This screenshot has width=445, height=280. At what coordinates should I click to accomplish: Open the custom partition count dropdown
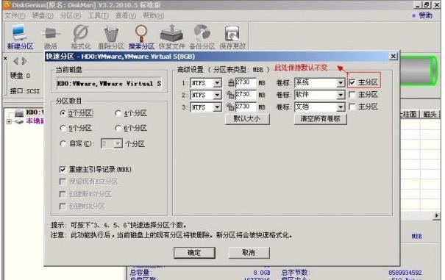point(118,144)
